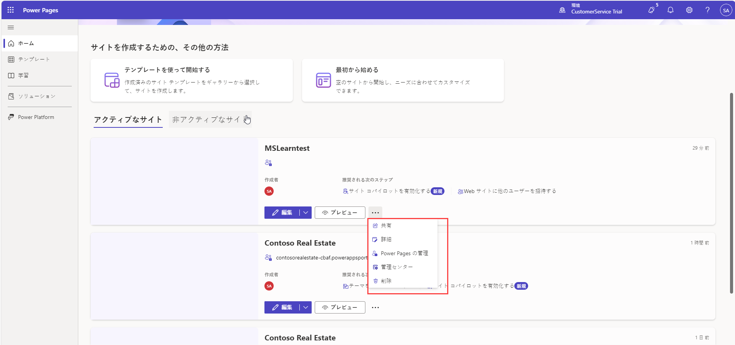735x345 pixels.
Task: Click the 最初から始める card icon
Action: coord(324,80)
